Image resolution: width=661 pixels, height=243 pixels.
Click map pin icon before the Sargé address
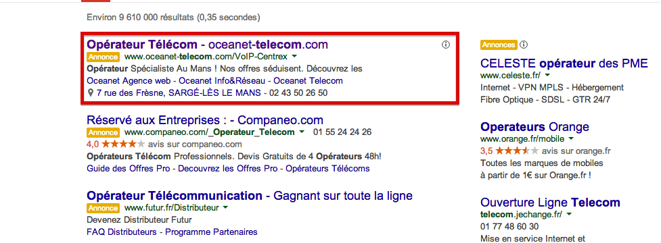(x=91, y=92)
